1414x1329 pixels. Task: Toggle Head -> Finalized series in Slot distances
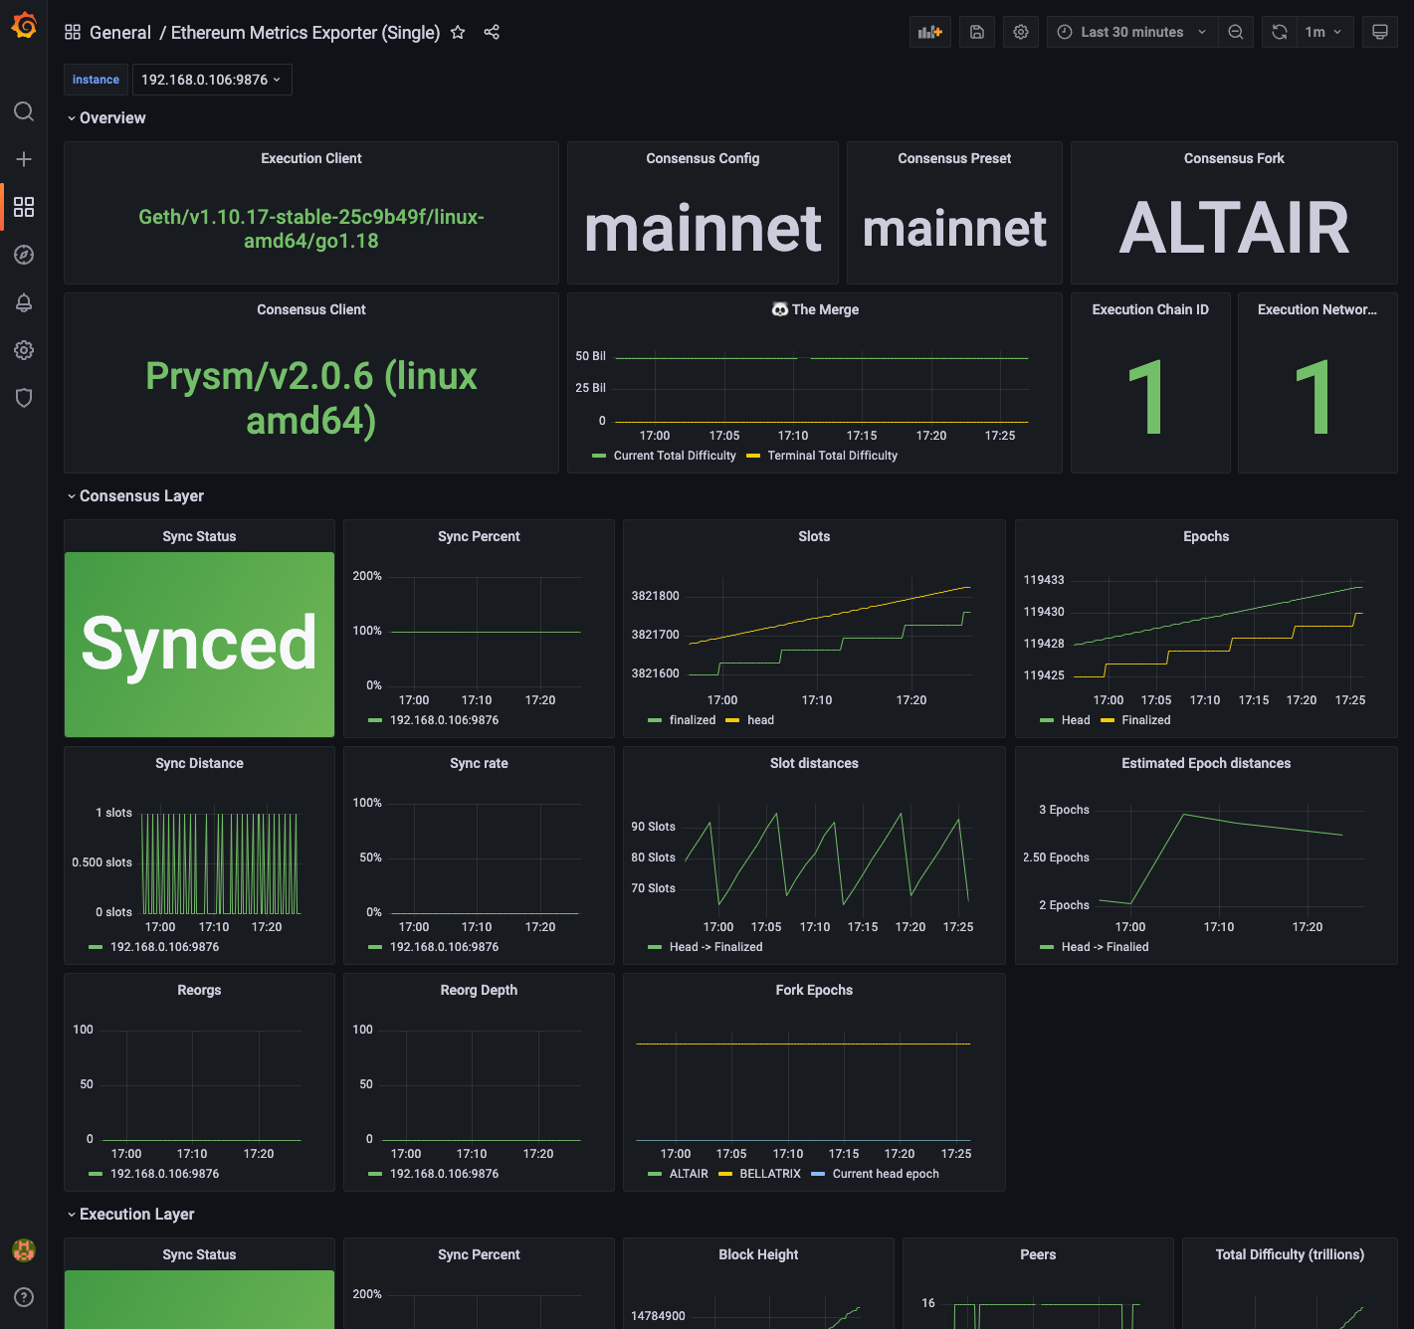coord(716,947)
